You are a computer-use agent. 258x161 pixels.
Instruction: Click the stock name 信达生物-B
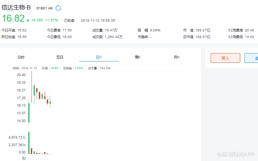tap(16, 7)
